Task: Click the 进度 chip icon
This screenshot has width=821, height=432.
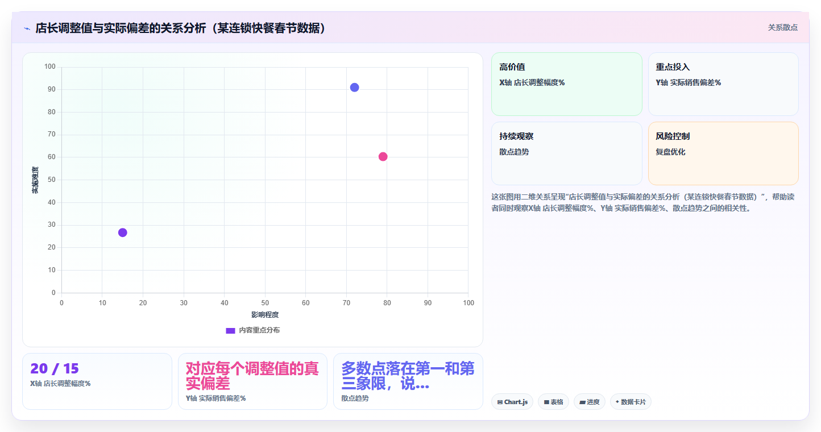Action: (x=582, y=402)
